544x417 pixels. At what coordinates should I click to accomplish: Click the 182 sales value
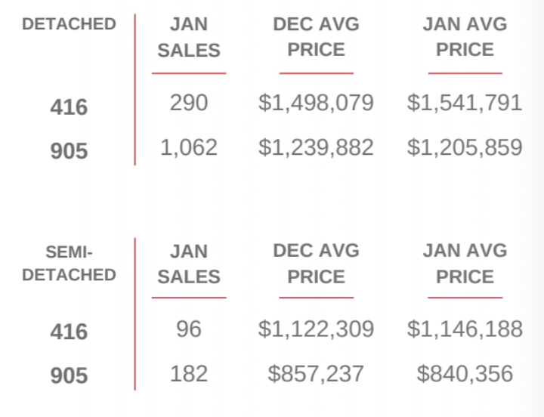tap(189, 373)
